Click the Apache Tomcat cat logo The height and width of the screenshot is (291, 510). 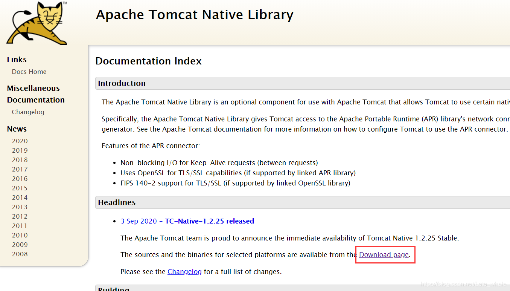pos(36,23)
